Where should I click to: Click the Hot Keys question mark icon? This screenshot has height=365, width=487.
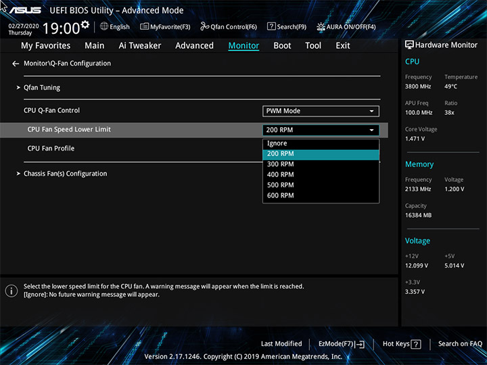tap(416, 344)
